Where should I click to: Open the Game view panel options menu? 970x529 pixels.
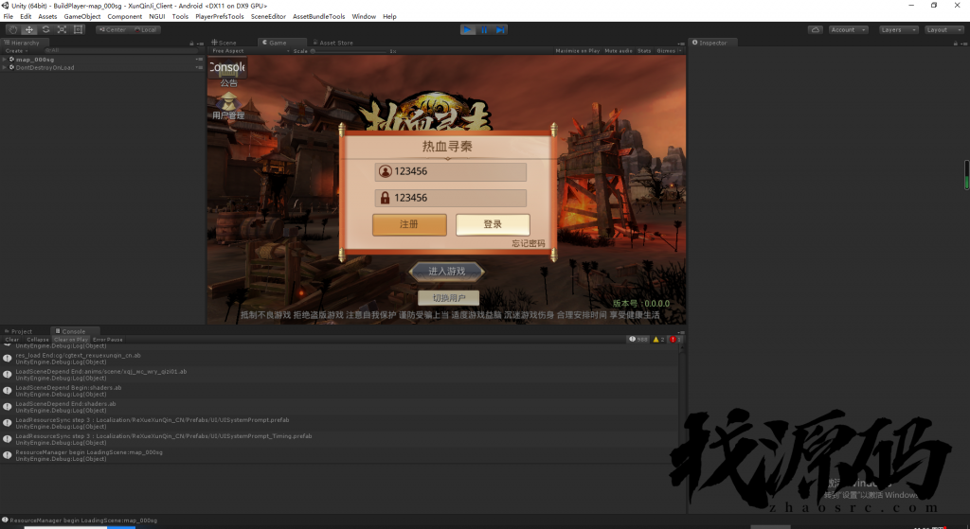point(681,44)
